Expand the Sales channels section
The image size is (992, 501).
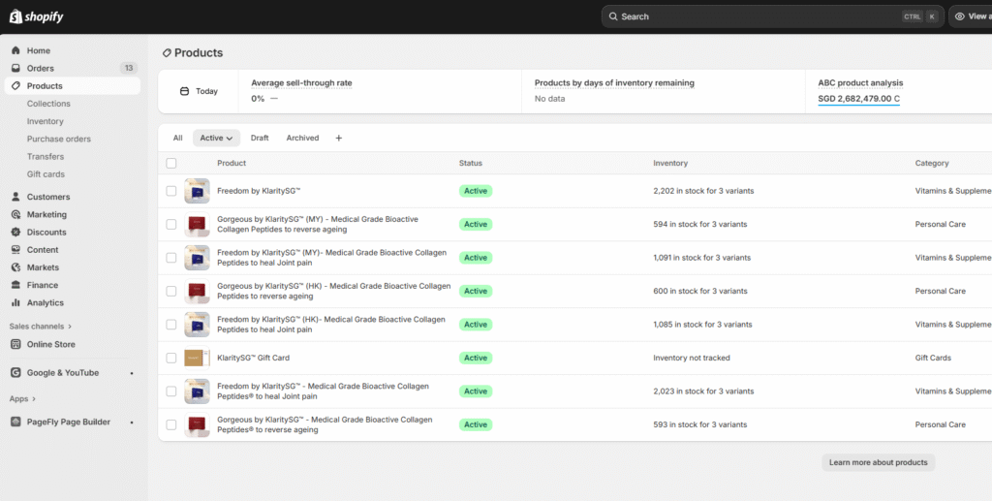[x=41, y=327]
